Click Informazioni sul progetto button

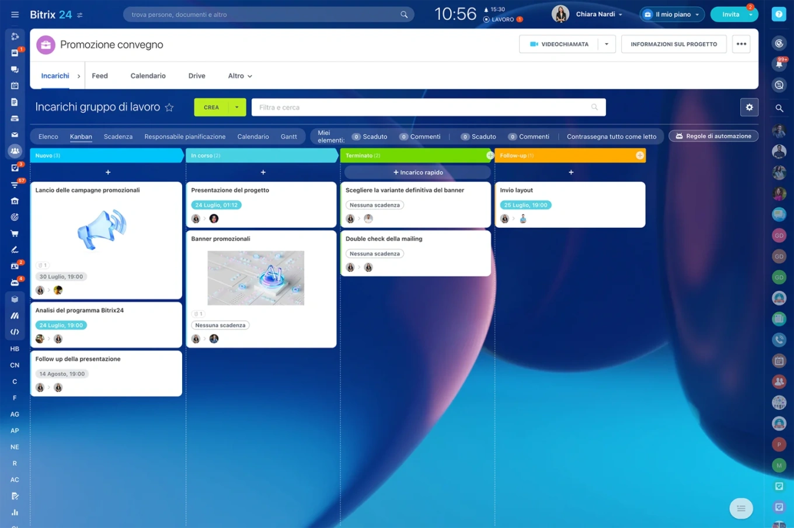pyautogui.click(x=673, y=44)
